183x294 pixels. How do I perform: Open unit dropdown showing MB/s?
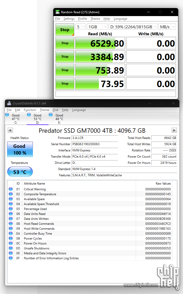click(167, 27)
